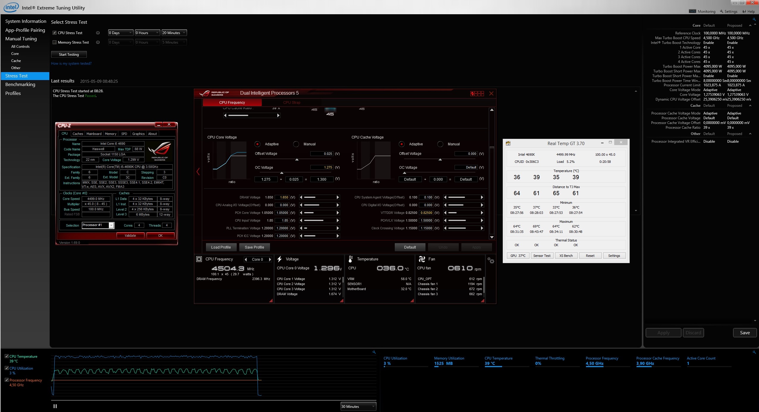Image resolution: width=759 pixels, height=412 pixels.
Task: Open the graph settings wrench icon
Action: pyautogui.click(x=374, y=352)
